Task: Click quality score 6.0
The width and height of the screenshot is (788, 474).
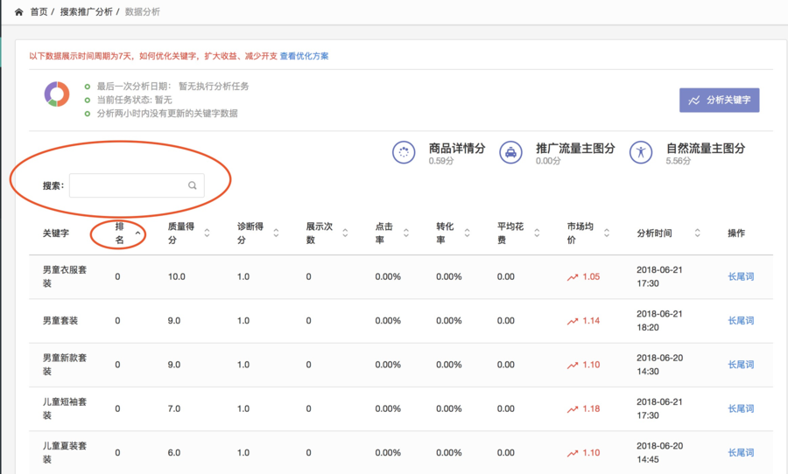Action: 174,452
